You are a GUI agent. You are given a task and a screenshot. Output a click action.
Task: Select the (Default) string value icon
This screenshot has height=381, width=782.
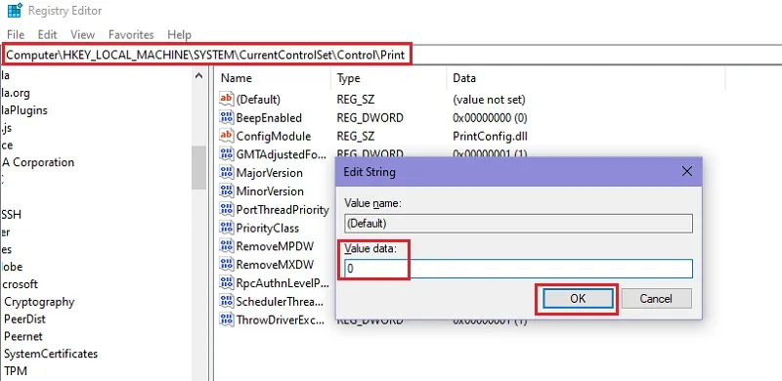(x=227, y=100)
